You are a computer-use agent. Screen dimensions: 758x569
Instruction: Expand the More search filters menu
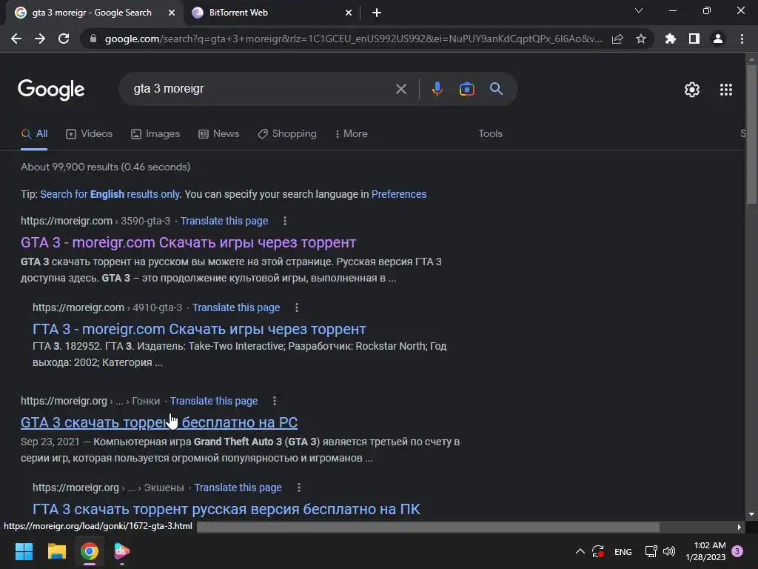click(352, 134)
